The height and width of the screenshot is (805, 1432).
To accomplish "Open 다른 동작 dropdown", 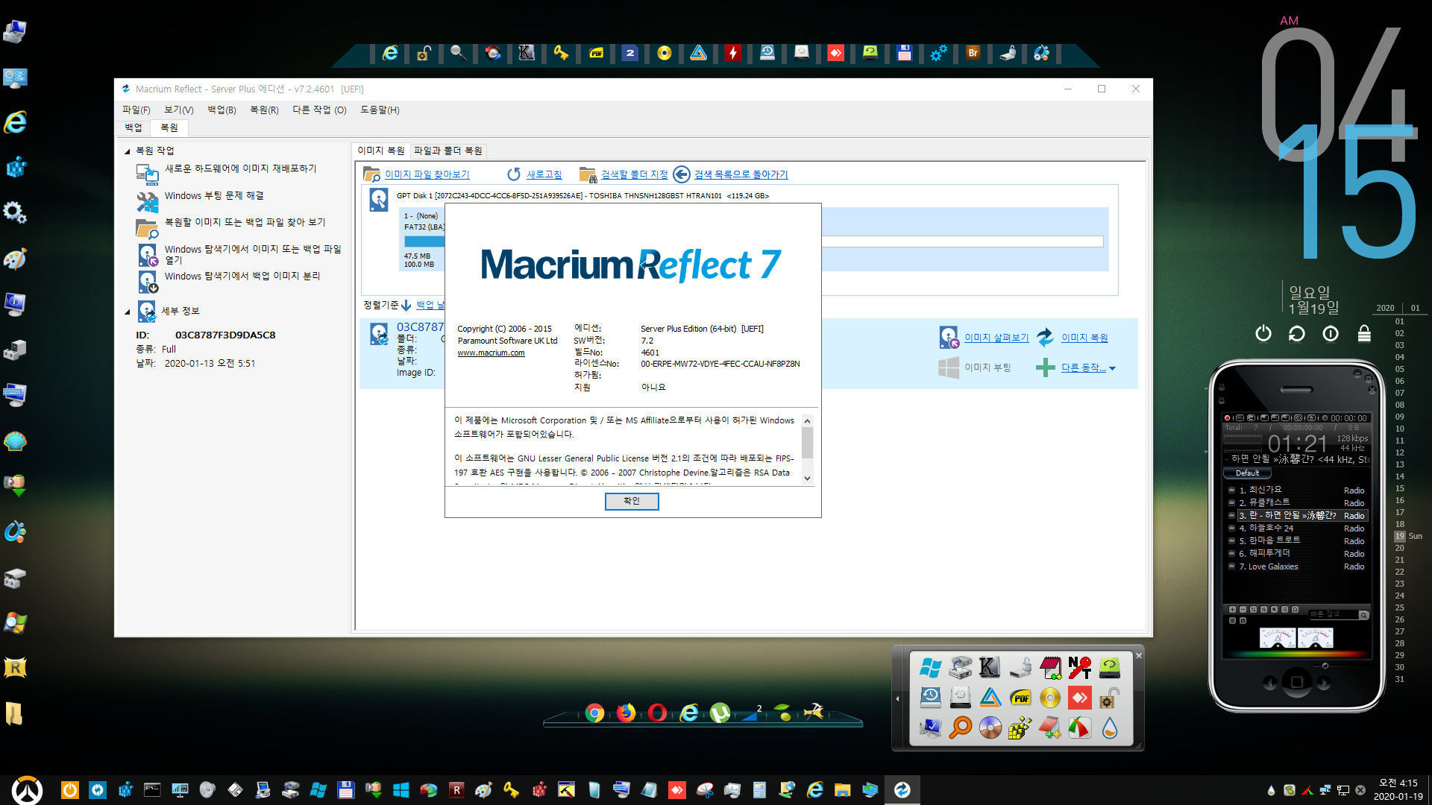I will tap(1088, 367).
